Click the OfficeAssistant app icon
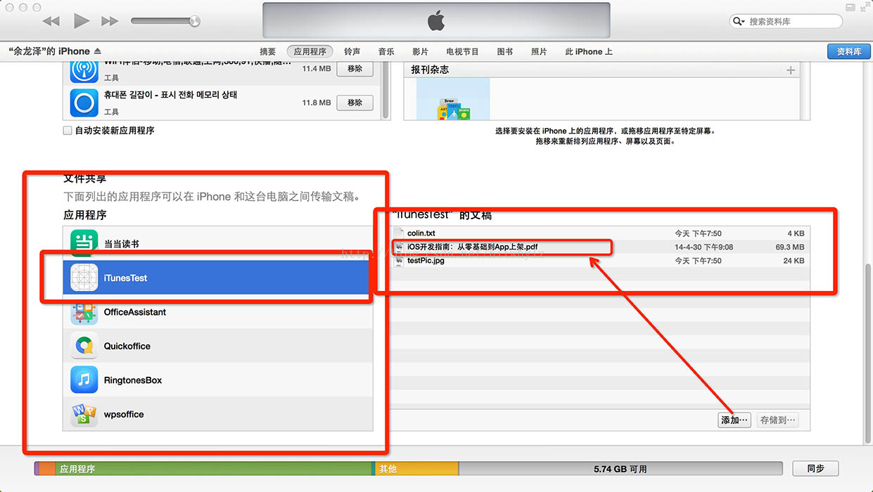 84,312
